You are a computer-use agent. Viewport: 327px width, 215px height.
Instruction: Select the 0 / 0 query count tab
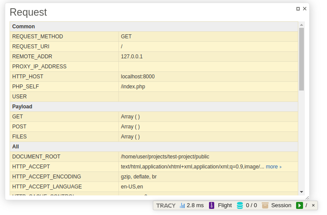pyautogui.click(x=251, y=205)
